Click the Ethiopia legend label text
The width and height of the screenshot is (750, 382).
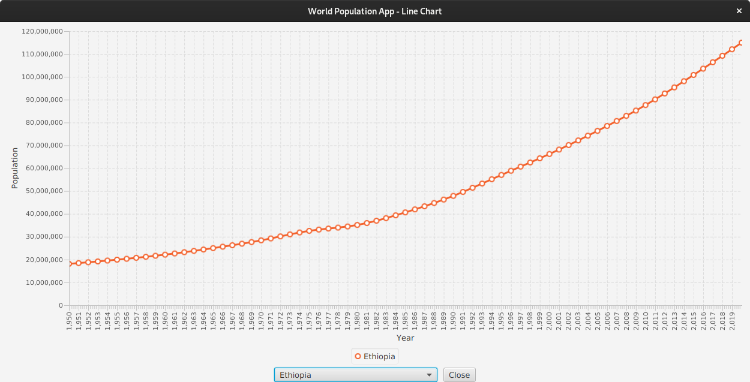[379, 356]
